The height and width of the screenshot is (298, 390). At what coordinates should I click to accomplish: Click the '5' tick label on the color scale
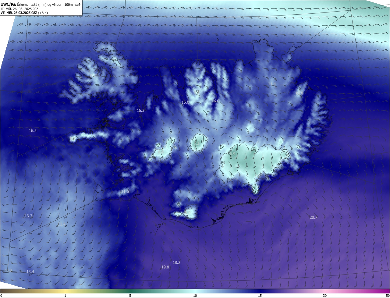[130, 296]
